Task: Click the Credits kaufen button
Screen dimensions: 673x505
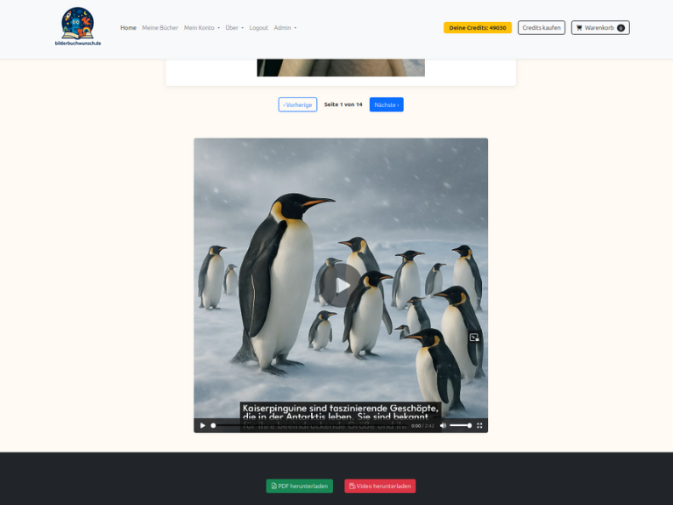Action: [542, 28]
